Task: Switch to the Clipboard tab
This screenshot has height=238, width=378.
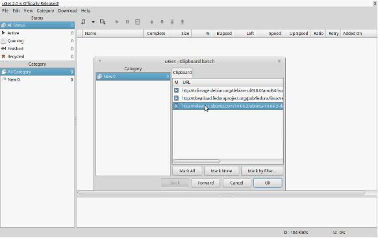Action: pyautogui.click(x=183, y=73)
